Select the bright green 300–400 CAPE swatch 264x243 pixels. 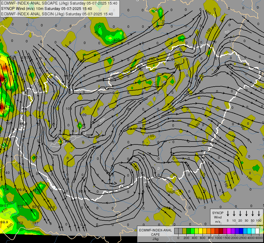tap(193, 231)
